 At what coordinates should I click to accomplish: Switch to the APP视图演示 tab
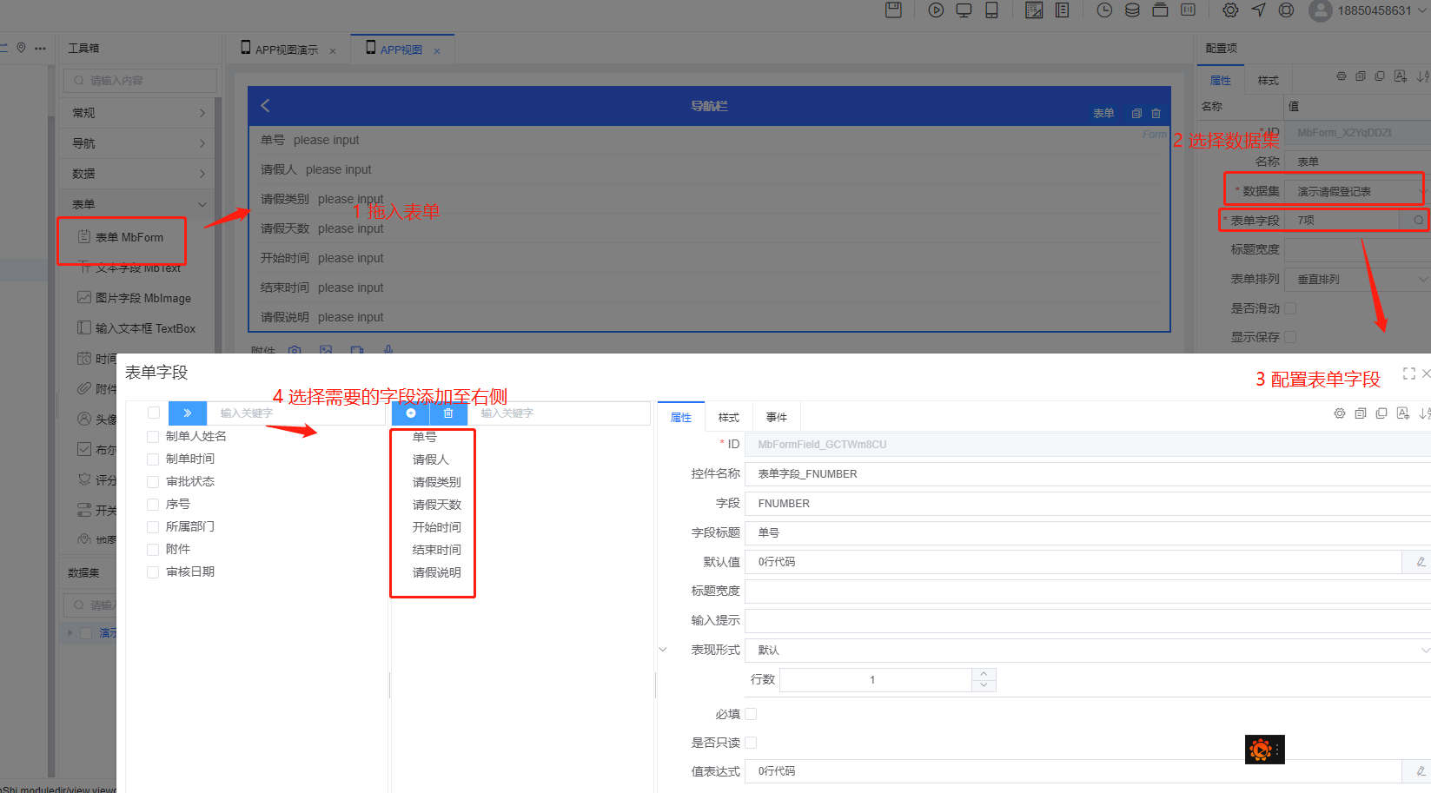(286, 50)
